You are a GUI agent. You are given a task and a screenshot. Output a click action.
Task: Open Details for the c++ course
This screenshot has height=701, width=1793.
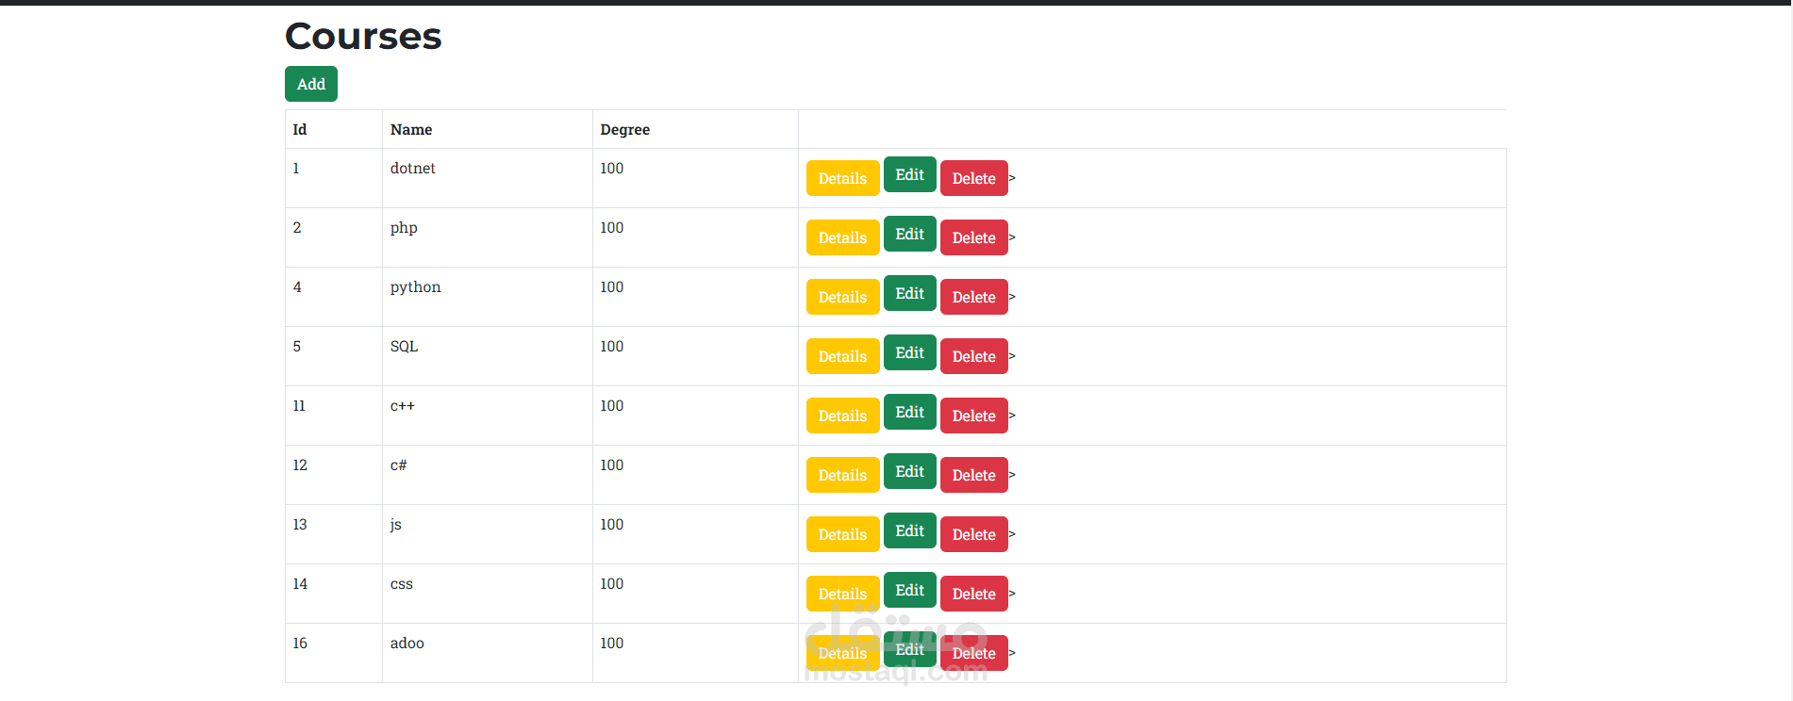[842, 416]
